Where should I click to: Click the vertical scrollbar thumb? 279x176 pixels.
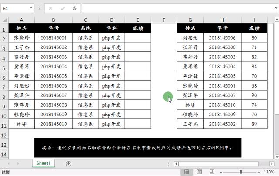[x=277, y=68]
